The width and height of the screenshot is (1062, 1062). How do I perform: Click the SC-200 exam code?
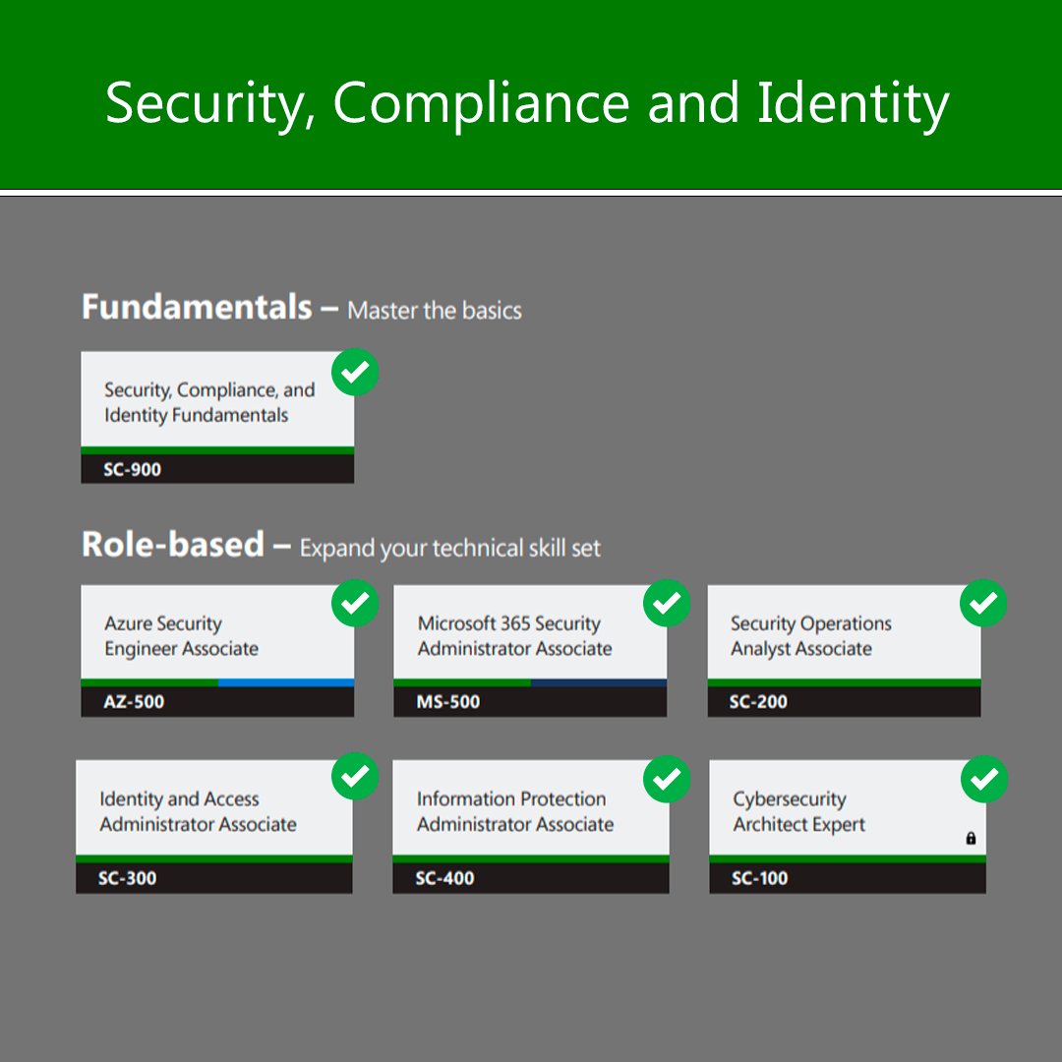pyautogui.click(x=758, y=702)
